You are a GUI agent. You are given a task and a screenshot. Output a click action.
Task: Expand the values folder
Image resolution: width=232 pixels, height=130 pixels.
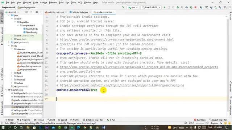coord(12,83)
